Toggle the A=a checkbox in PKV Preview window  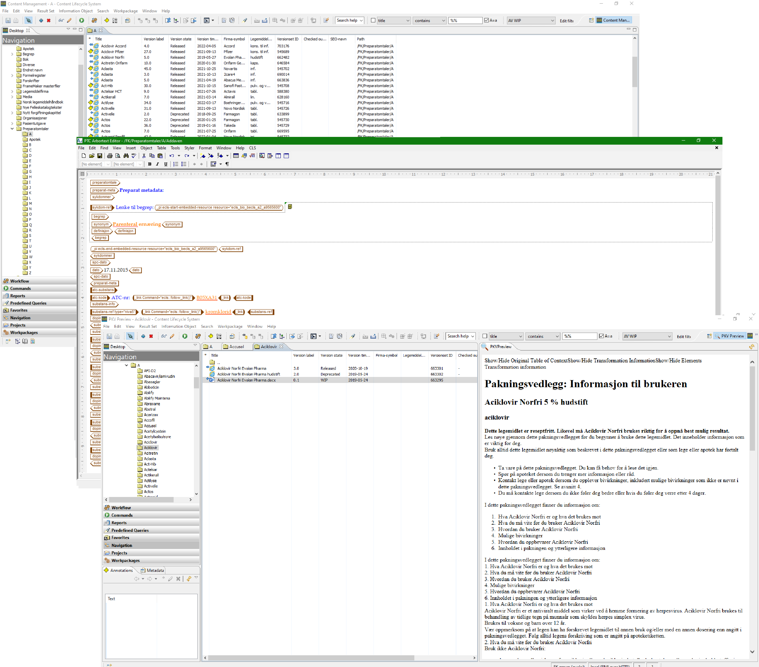pos(601,336)
